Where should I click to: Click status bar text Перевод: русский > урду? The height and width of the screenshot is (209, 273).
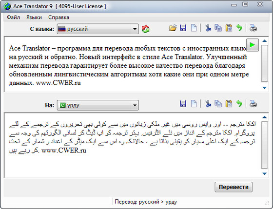(146, 202)
